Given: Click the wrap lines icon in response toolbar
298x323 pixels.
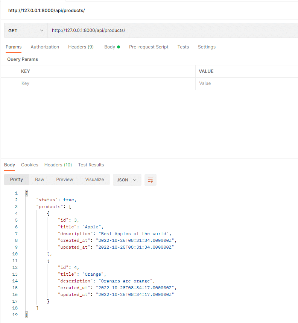Looking at the screenshot, I should coord(151,180).
